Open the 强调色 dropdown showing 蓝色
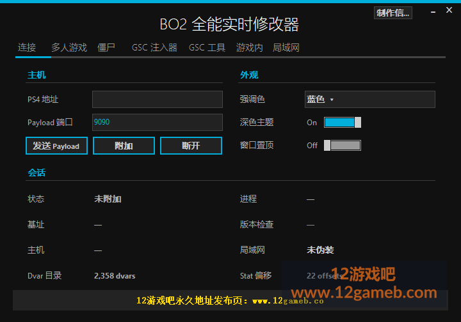This screenshot has width=461, height=322. [370, 100]
